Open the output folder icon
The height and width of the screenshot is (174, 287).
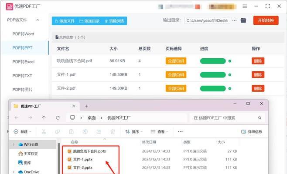click(x=243, y=20)
